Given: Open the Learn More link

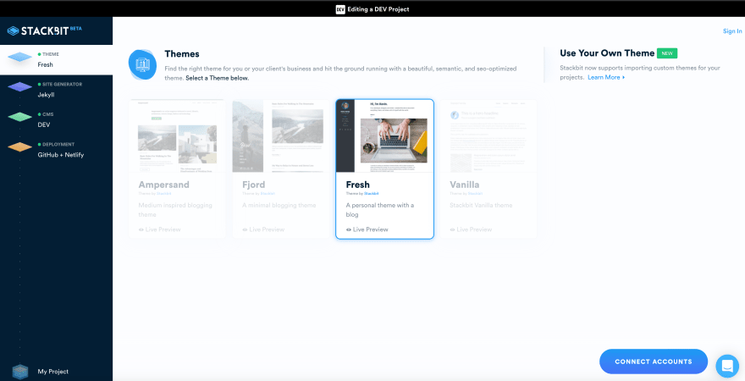Looking at the screenshot, I should click(x=606, y=77).
